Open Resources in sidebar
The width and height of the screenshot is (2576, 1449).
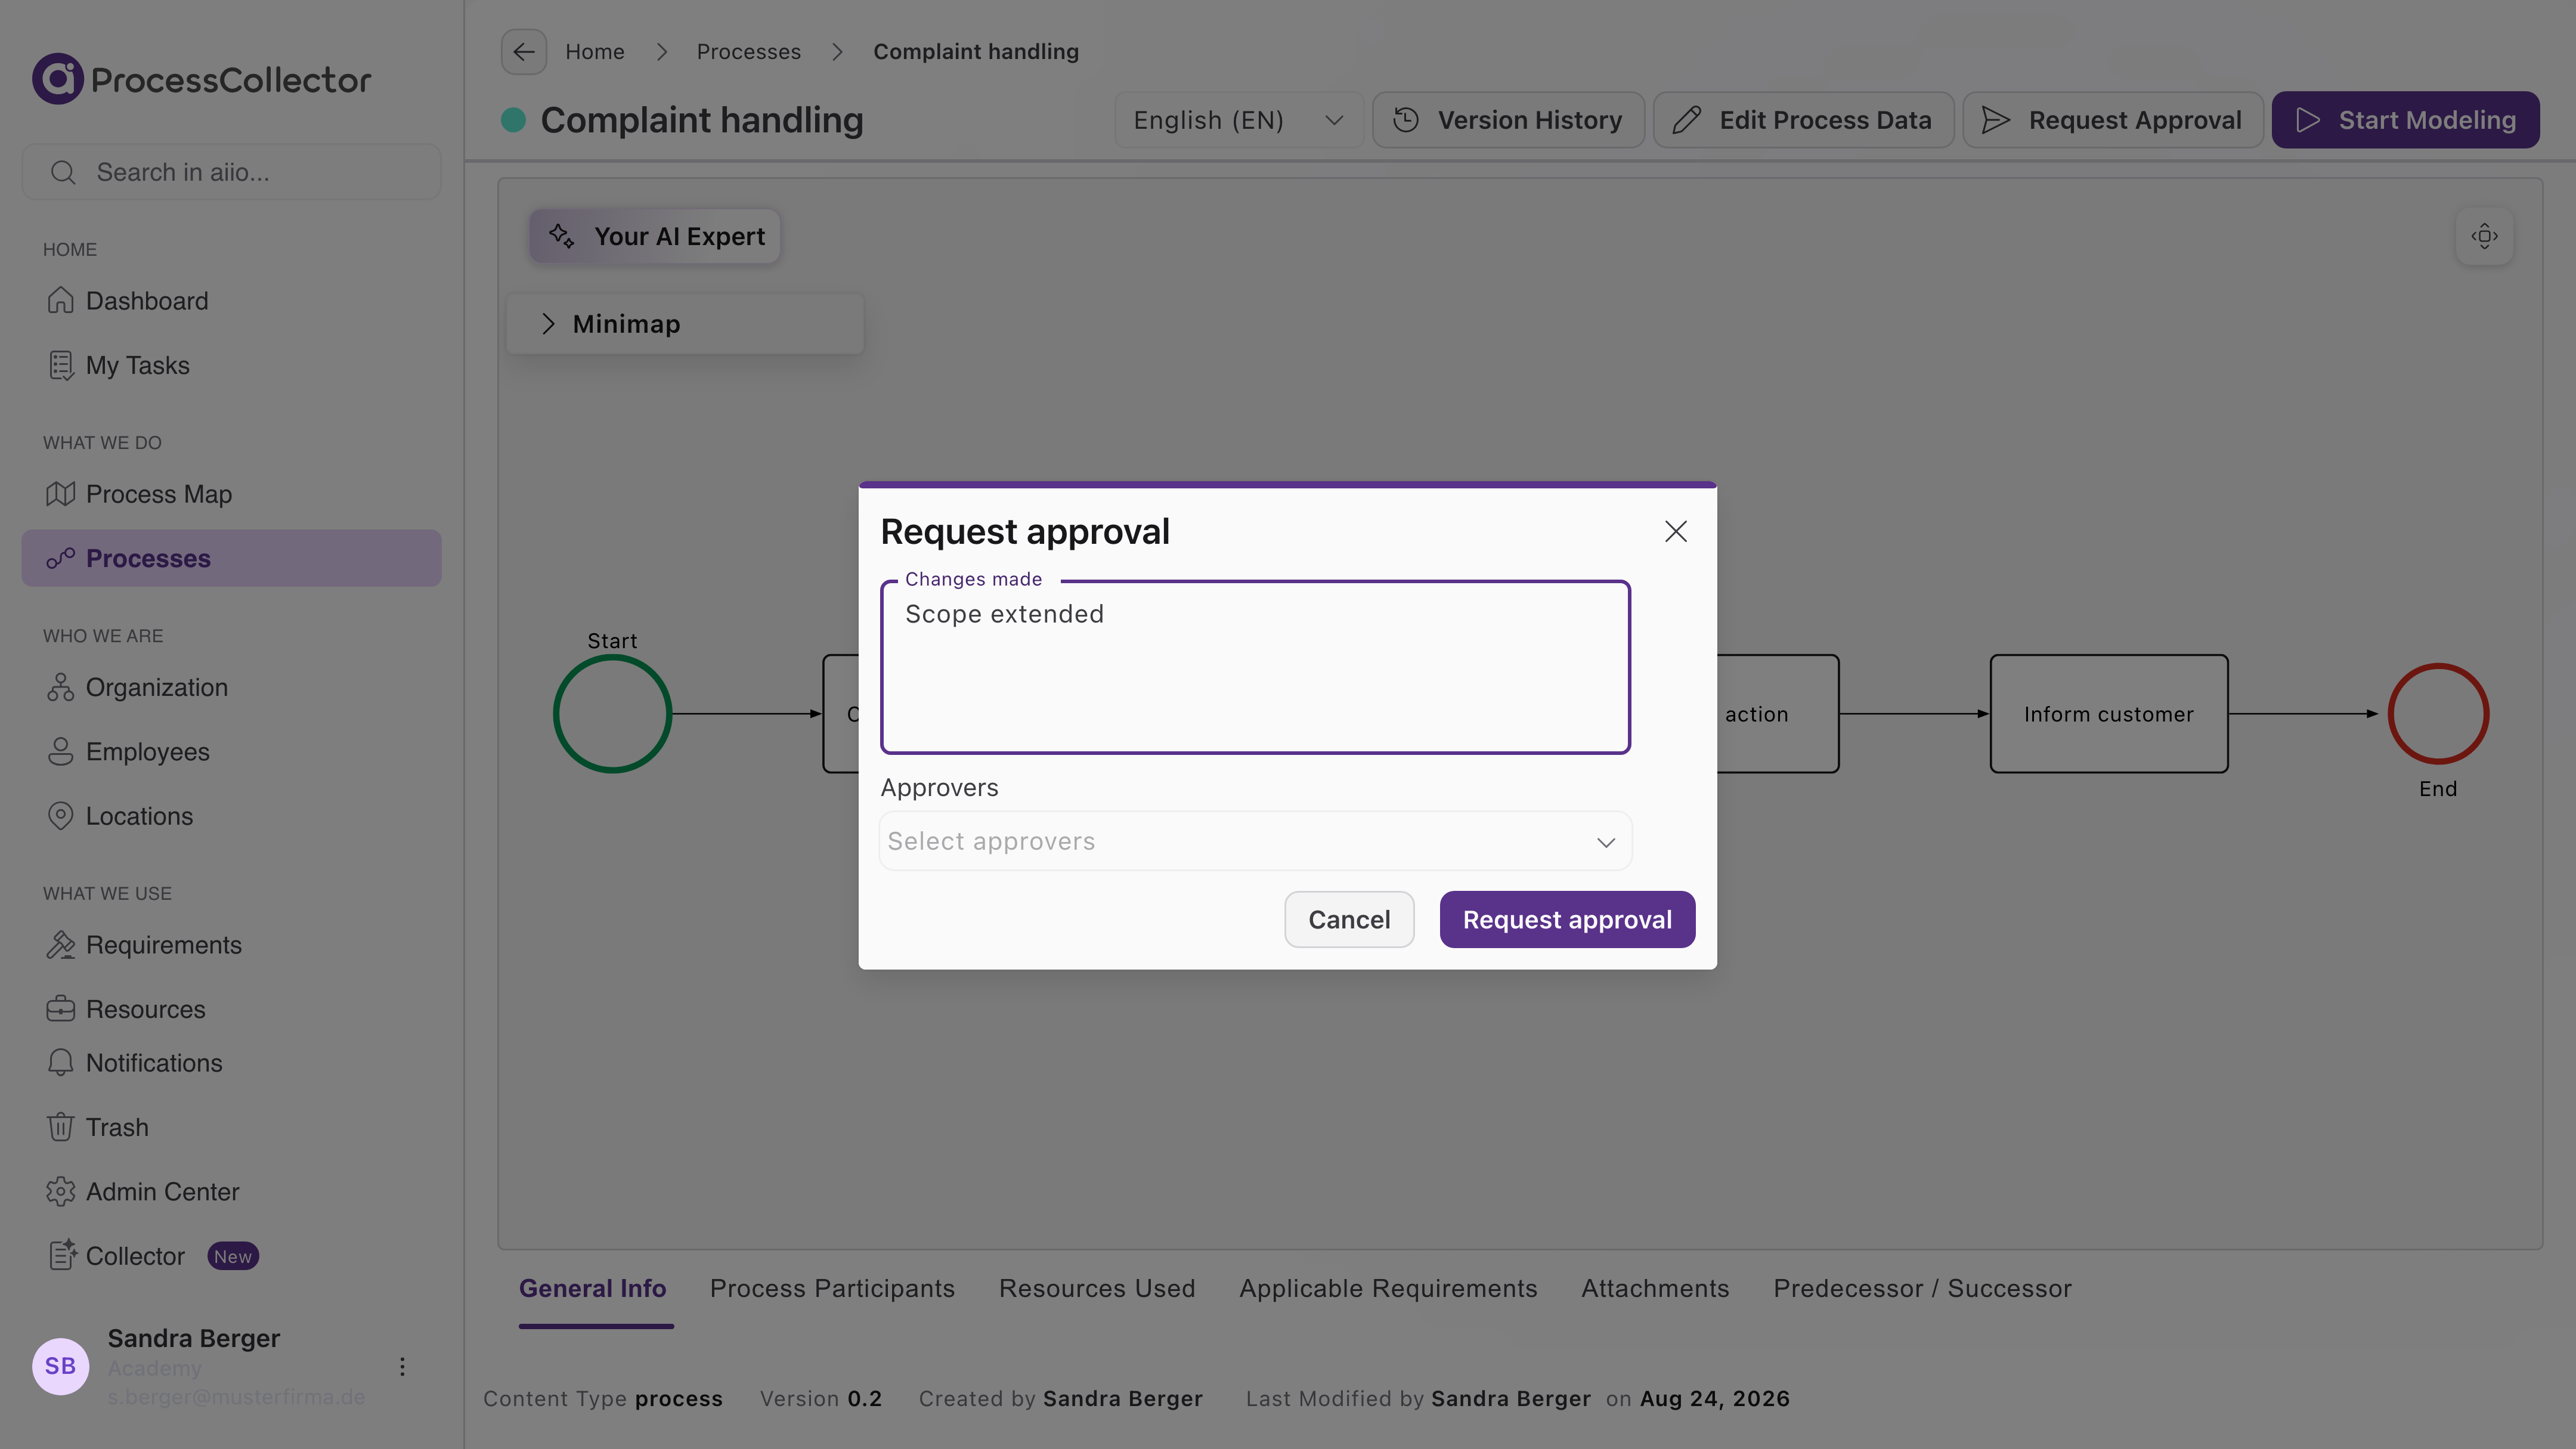pos(231,1009)
